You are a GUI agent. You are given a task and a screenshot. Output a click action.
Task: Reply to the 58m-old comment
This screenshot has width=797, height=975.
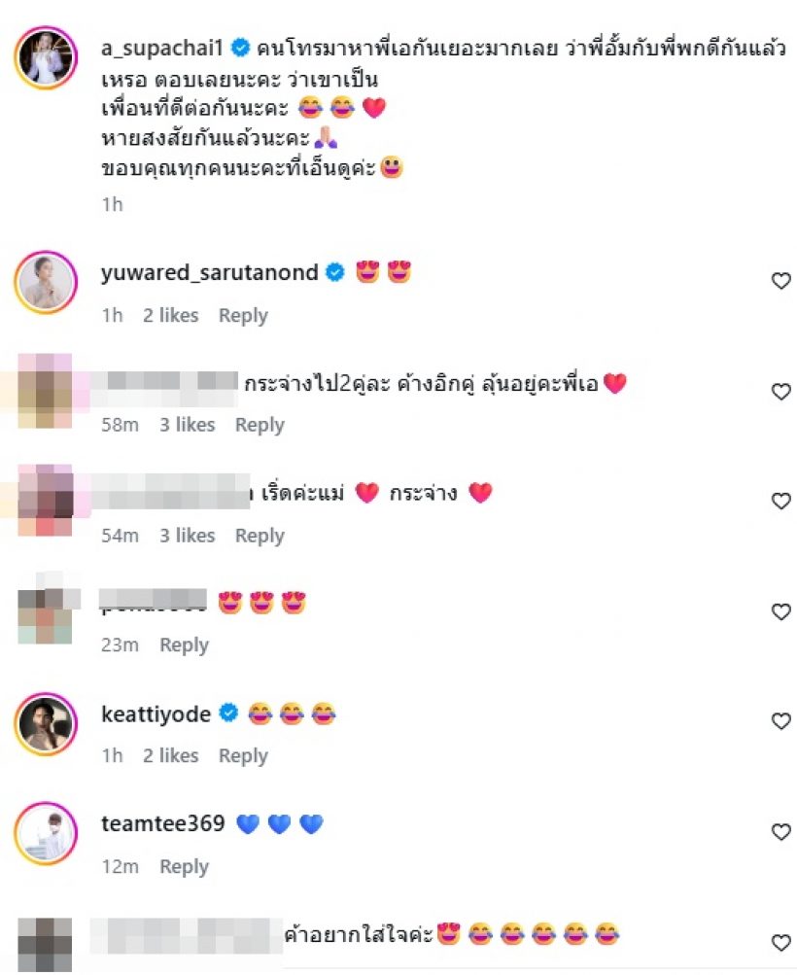(x=260, y=425)
